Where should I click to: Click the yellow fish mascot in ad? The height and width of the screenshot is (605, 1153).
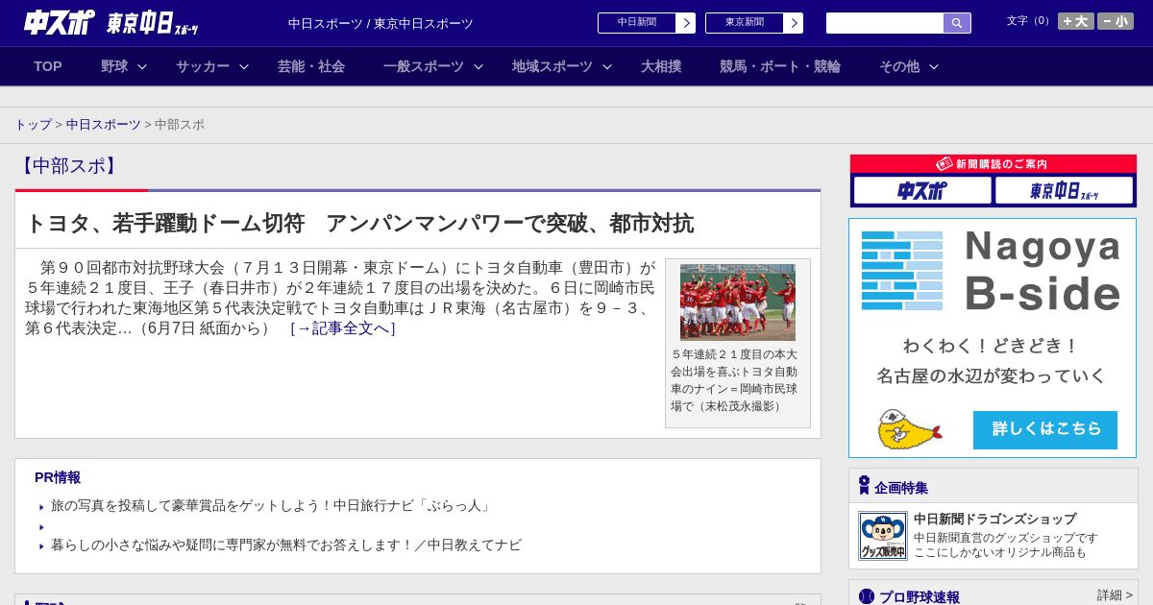click(x=909, y=429)
